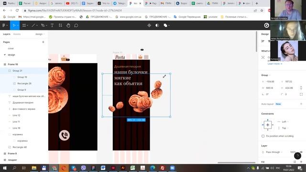
Task: Open the Resources components tool
Action: [x=60, y=25]
